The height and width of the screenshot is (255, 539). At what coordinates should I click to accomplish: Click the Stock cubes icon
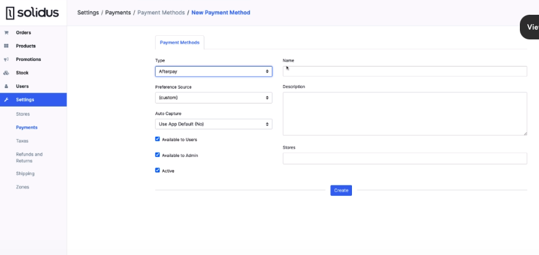point(6,73)
